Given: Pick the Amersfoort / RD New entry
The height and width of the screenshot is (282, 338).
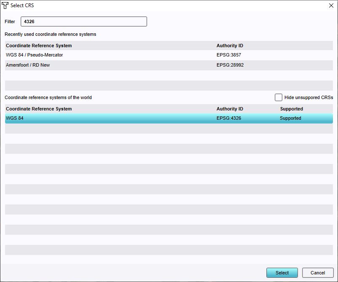Looking at the screenshot, I should (x=28, y=65).
